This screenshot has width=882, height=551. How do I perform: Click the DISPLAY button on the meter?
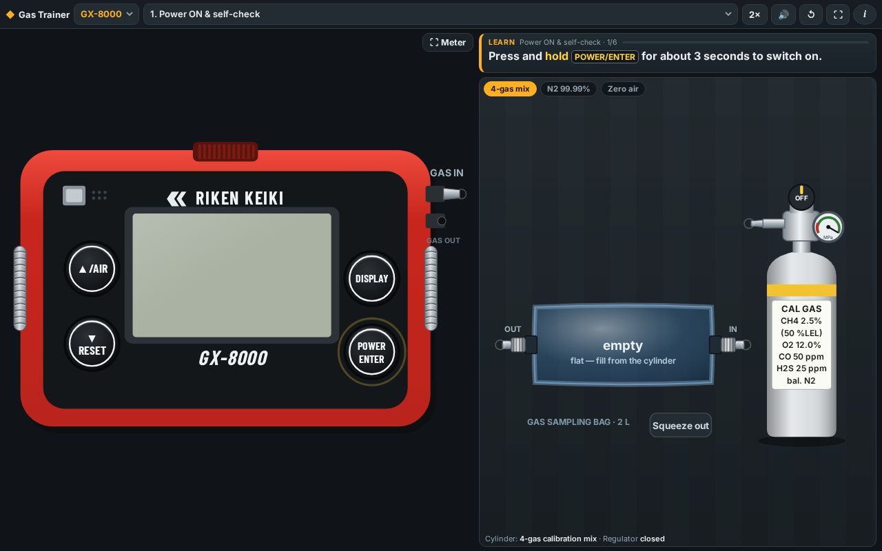(x=371, y=278)
